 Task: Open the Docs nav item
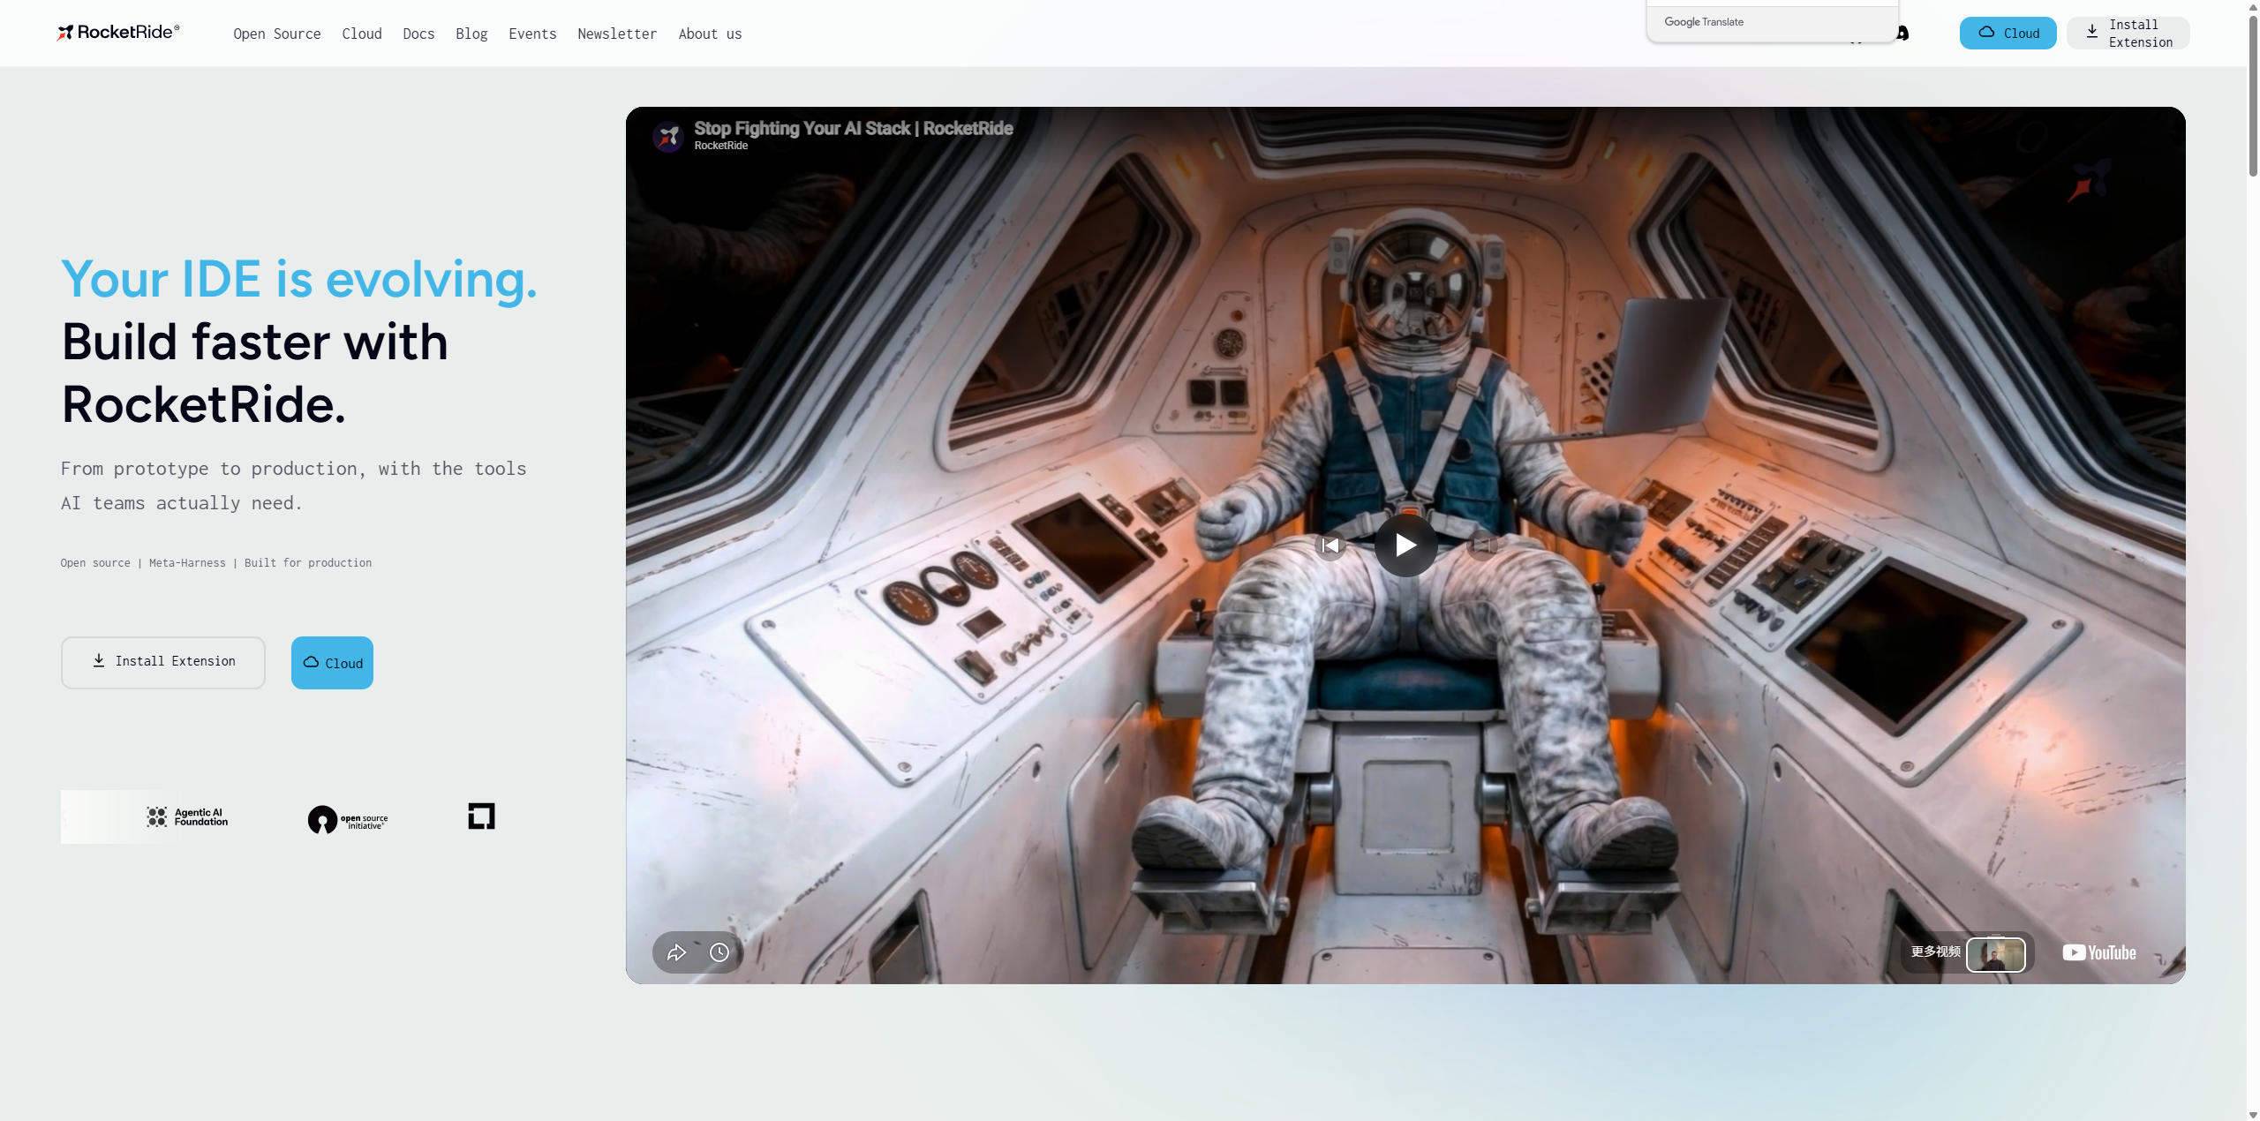418,34
